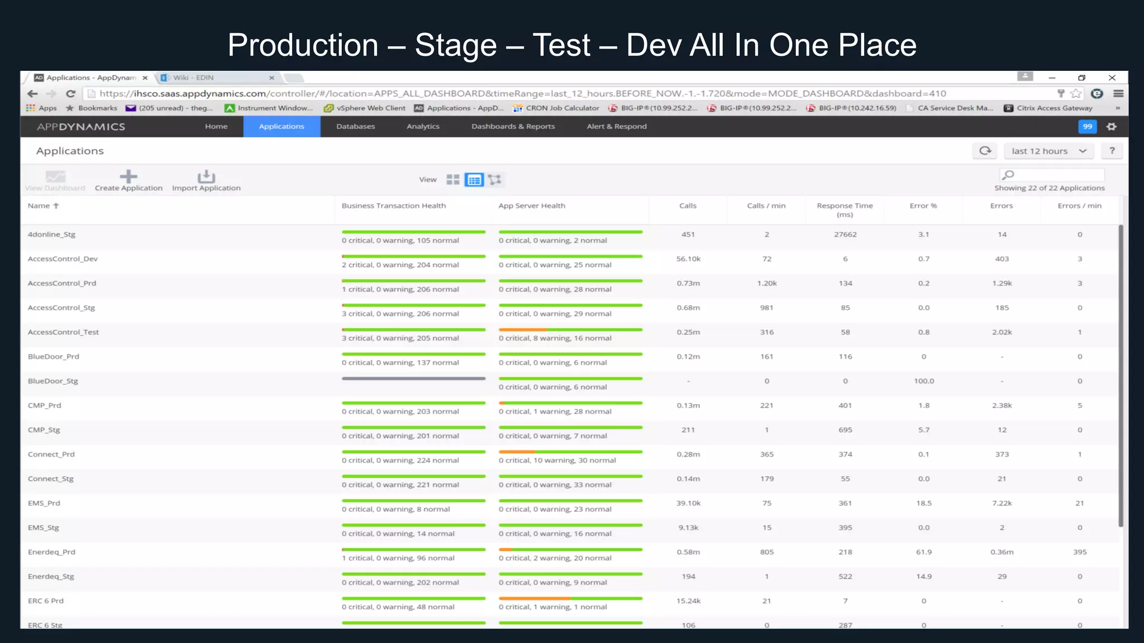Image resolution: width=1144 pixels, height=643 pixels.
Task: Open the Databases menu item
Action: pos(356,127)
